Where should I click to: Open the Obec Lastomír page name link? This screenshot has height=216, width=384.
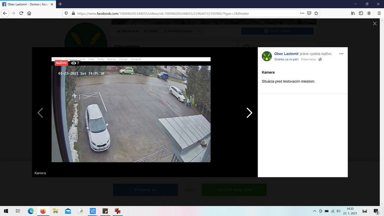(x=286, y=54)
